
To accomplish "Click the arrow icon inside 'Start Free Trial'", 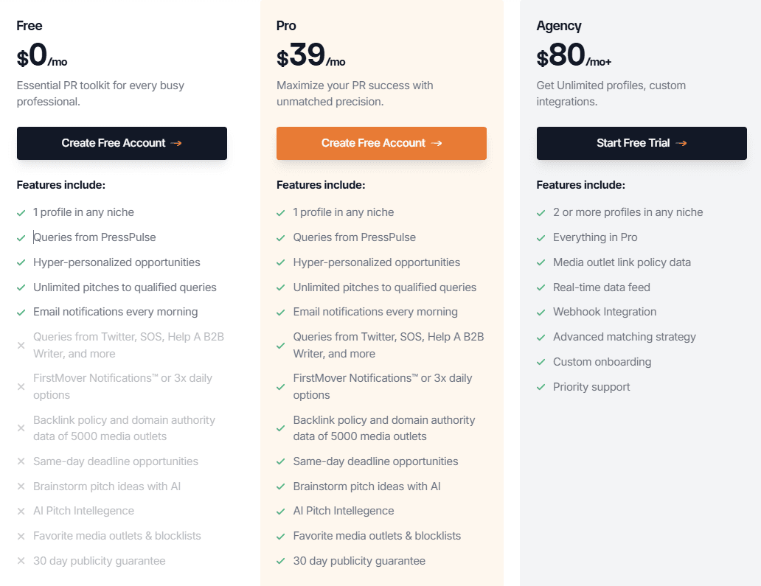I will 682,144.
